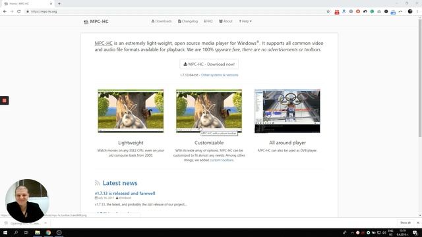Click the ENG language indicator
The width and height of the screenshot is (422, 237).
[x=390, y=232]
